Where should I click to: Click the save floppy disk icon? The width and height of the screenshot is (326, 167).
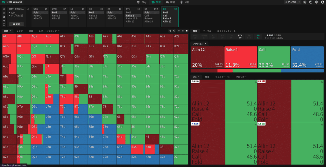point(4,17)
